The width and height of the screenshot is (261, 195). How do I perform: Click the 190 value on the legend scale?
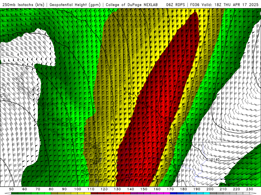coord(197,189)
